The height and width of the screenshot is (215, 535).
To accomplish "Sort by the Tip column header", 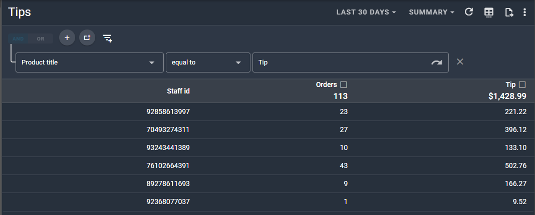I will click(510, 84).
